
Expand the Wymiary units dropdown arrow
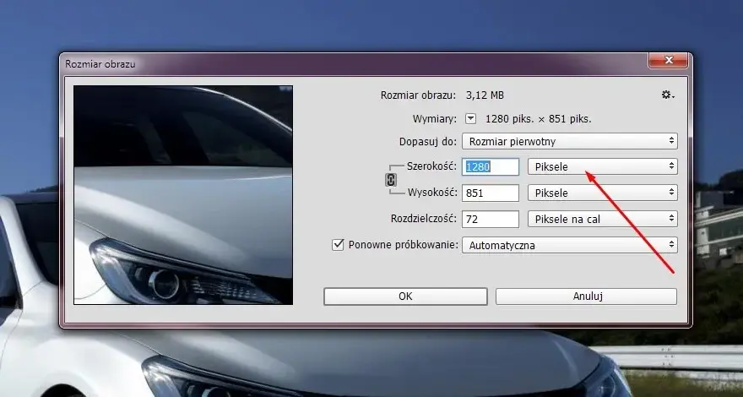[470, 118]
